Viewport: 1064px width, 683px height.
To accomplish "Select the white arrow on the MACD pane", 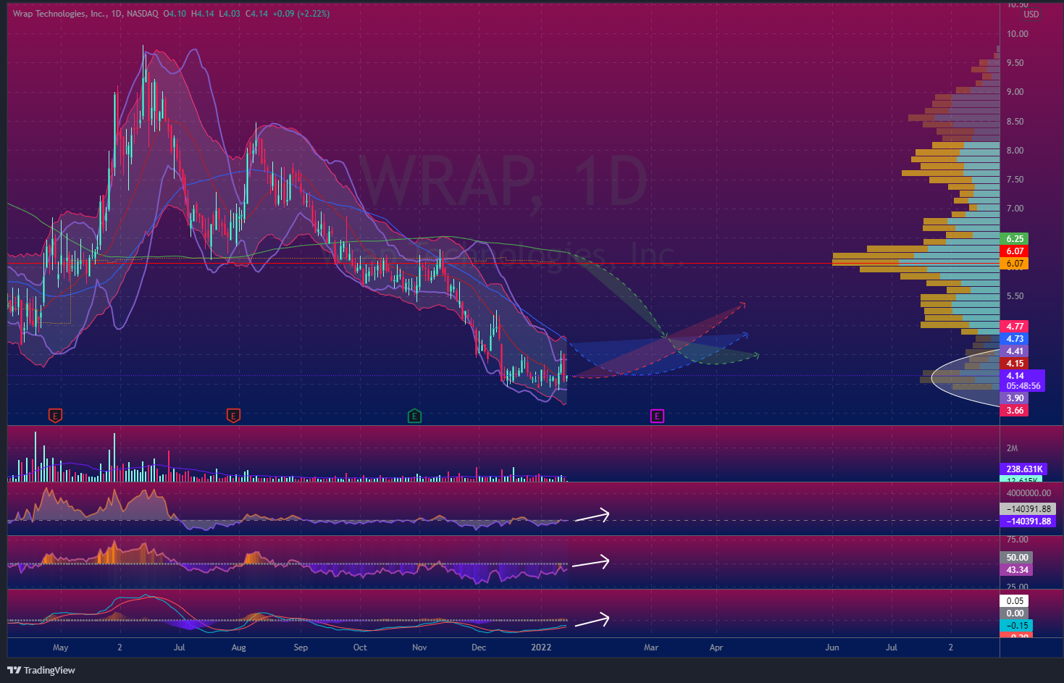I will point(591,621).
